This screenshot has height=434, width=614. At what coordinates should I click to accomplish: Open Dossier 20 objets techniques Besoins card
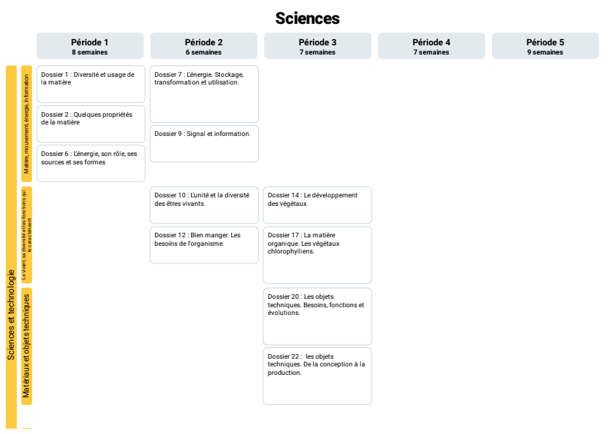tap(318, 316)
